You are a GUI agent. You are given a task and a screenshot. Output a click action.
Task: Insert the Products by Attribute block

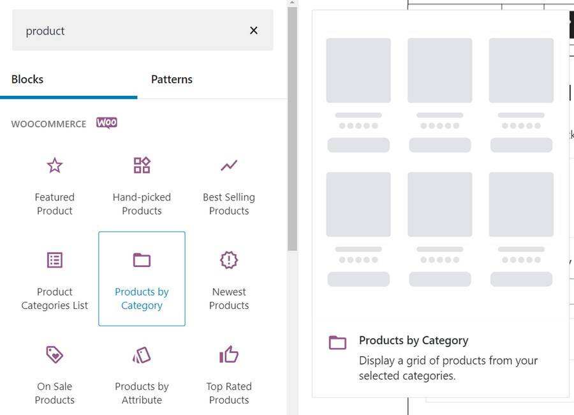(142, 373)
